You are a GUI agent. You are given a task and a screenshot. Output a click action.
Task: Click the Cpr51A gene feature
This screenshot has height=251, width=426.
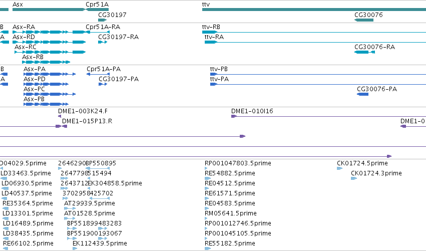pos(97,10)
